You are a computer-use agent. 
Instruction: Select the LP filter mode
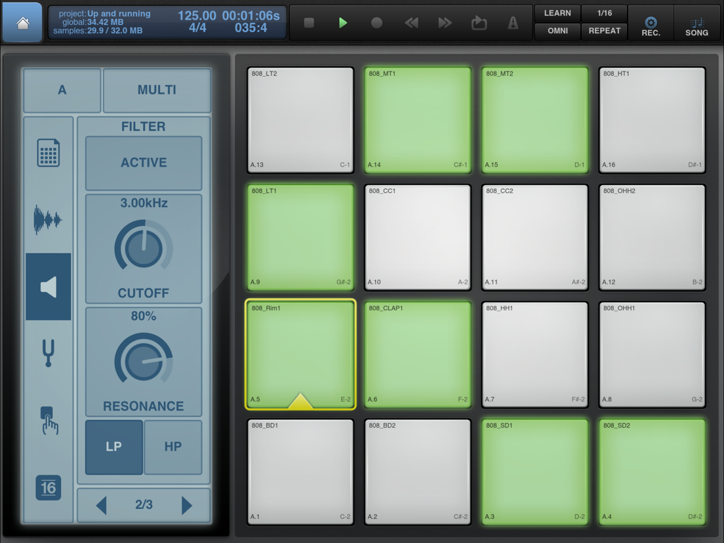pyautogui.click(x=114, y=447)
